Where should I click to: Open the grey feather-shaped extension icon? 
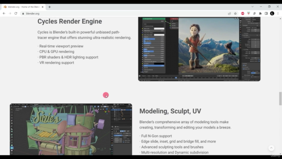click(255, 14)
